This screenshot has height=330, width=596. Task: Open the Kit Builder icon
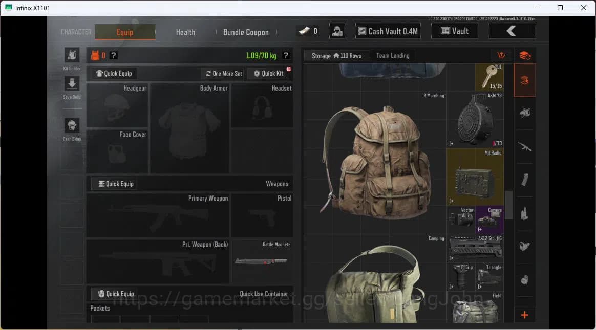[72, 55]
